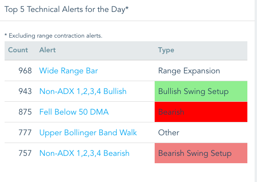Select the pink Bearish Swing Setup cell
257x182 pixels.
pyautogui.click(x=201, y=153)
